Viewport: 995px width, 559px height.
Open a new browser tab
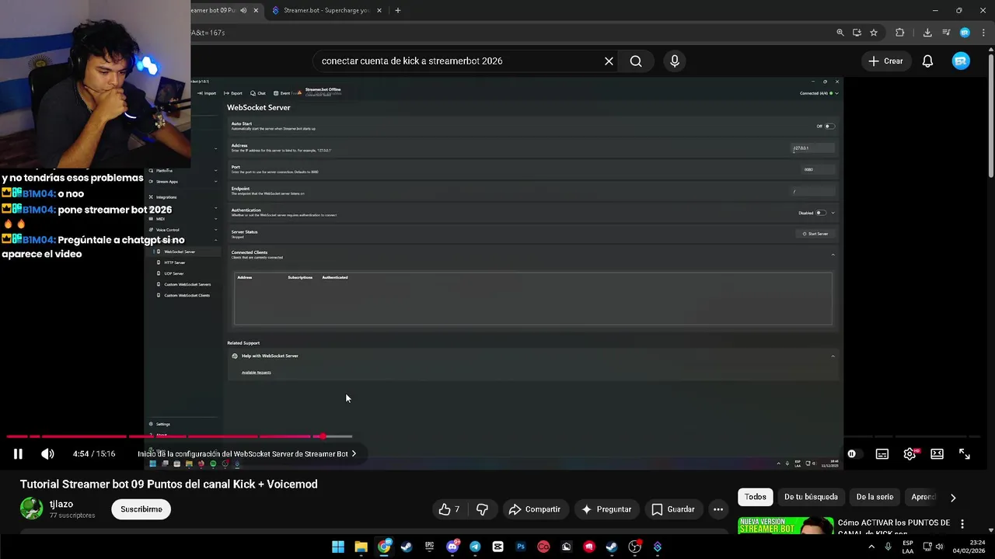(x=398, y=10)
